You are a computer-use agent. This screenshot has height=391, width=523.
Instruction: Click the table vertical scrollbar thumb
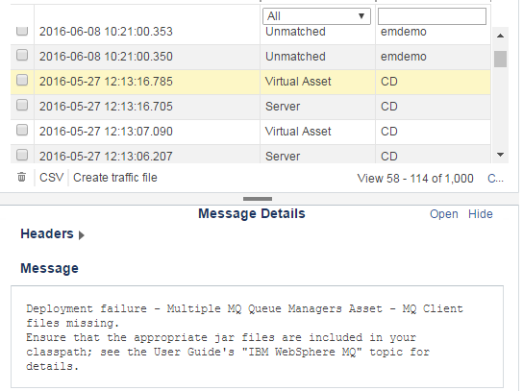click(500, 59)
